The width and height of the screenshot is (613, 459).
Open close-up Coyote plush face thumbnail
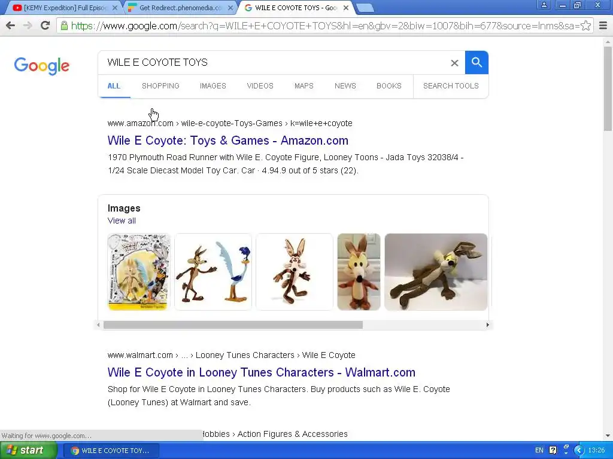pyautogui.click(x=359, y=272)
